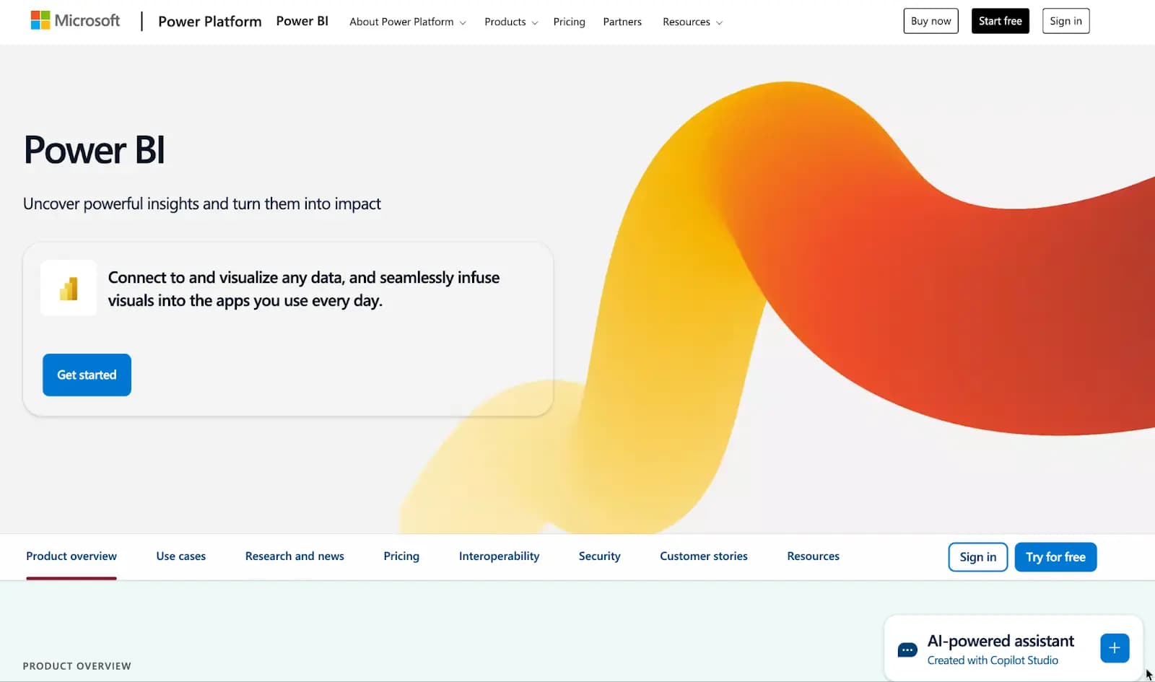Open Partners in the top navigation
1155x682 pixels.
point(622,22)
